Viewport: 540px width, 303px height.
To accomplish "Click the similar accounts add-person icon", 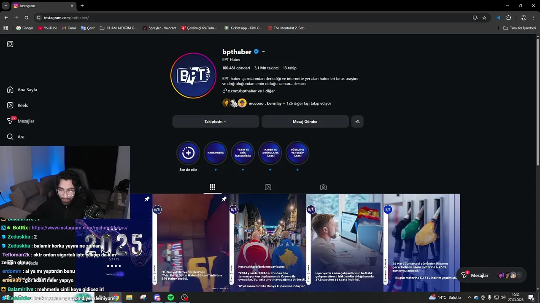I will 357,121.
